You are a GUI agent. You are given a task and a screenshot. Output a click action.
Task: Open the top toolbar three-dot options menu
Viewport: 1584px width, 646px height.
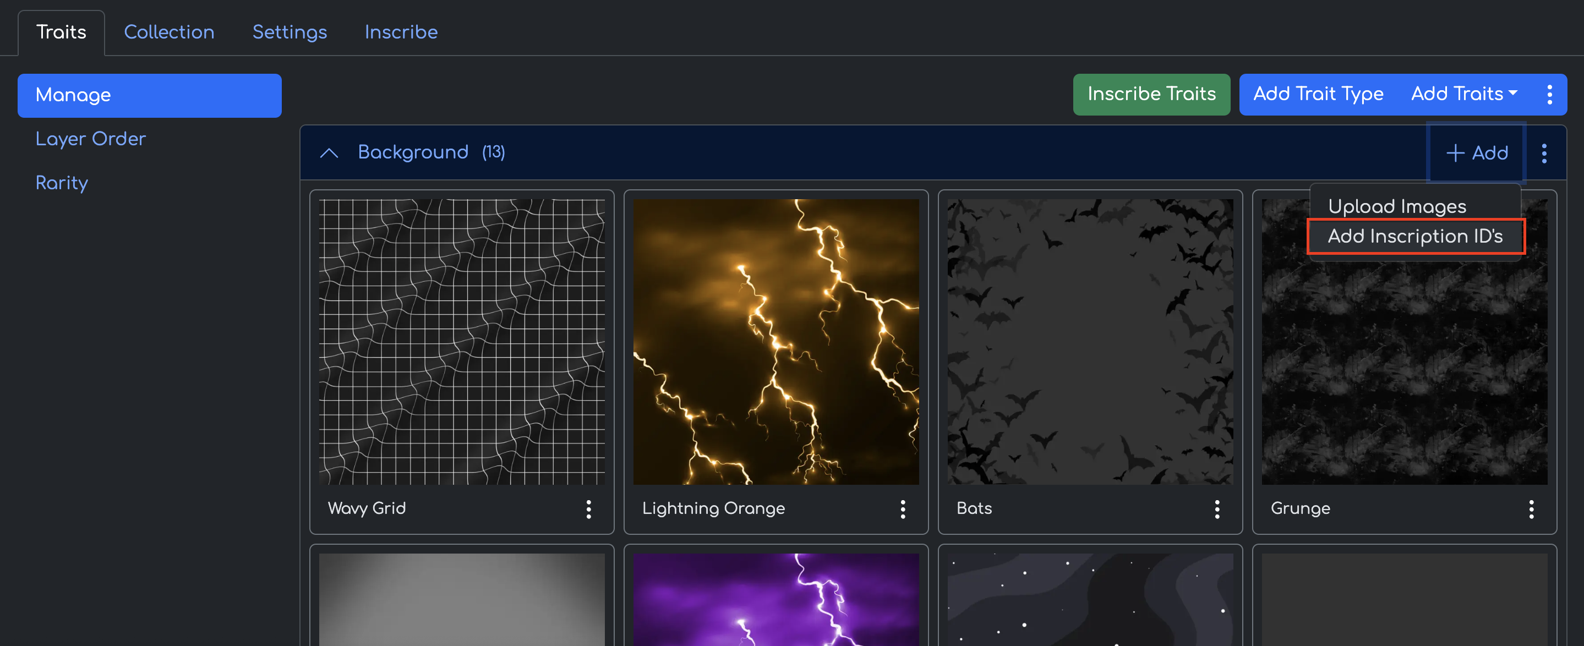1549,95
